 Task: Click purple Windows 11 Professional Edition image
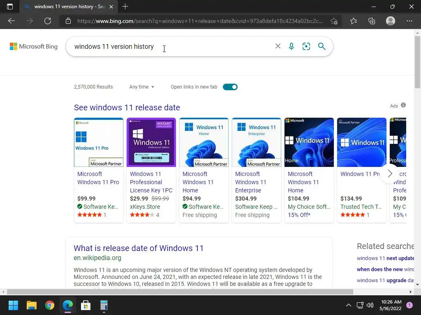[x=151, y=142]
